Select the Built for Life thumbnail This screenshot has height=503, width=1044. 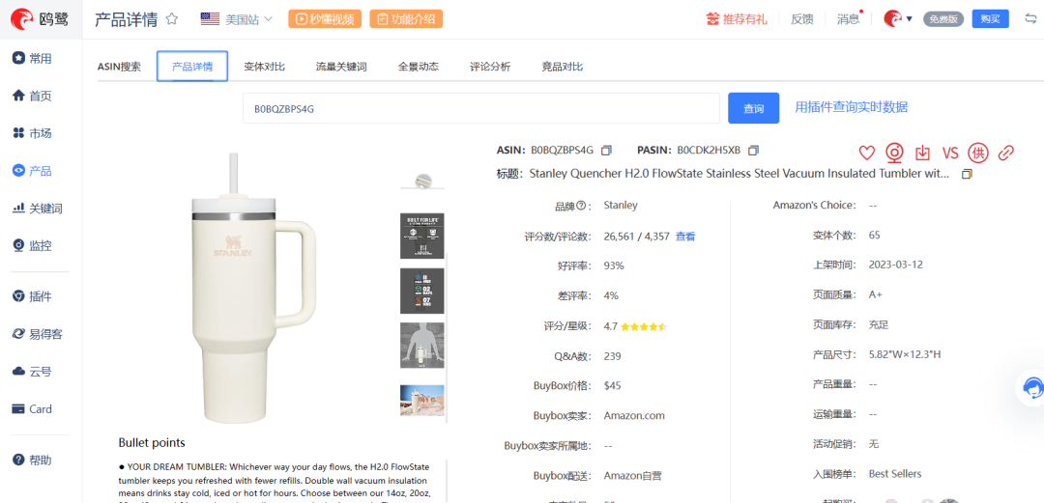pos(422,236)
